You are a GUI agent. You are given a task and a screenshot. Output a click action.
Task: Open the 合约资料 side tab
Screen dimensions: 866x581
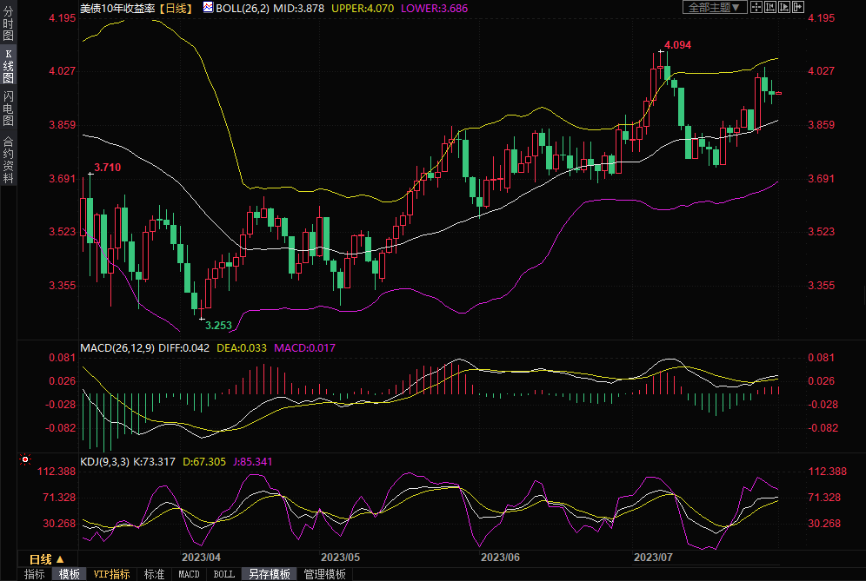coord(9,160)
